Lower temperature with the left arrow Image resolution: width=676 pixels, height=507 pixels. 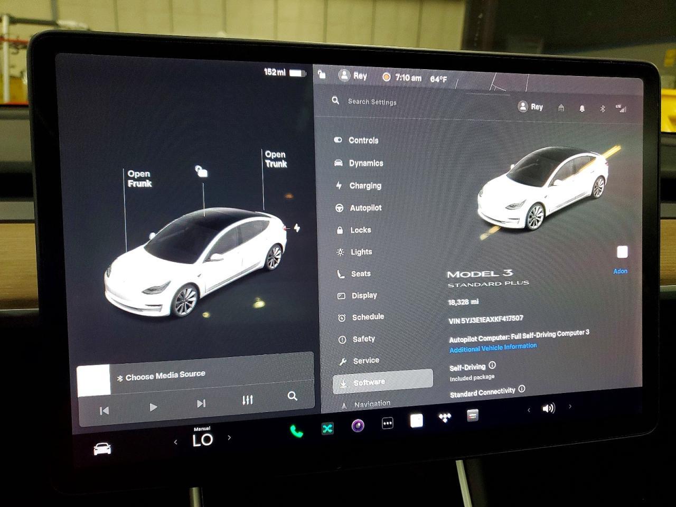(x=176, y=442)
